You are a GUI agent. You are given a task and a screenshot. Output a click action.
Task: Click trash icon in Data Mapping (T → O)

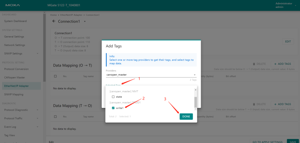tap(254, 104)
